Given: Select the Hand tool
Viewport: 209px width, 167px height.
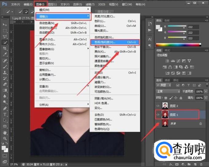Looking at the screenshot, I should (x=5, y=133).
